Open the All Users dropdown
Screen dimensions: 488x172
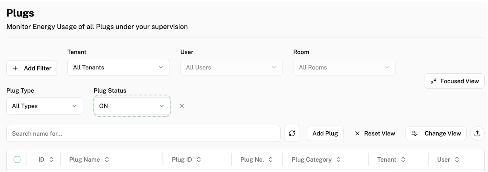(x=231, y=68)
